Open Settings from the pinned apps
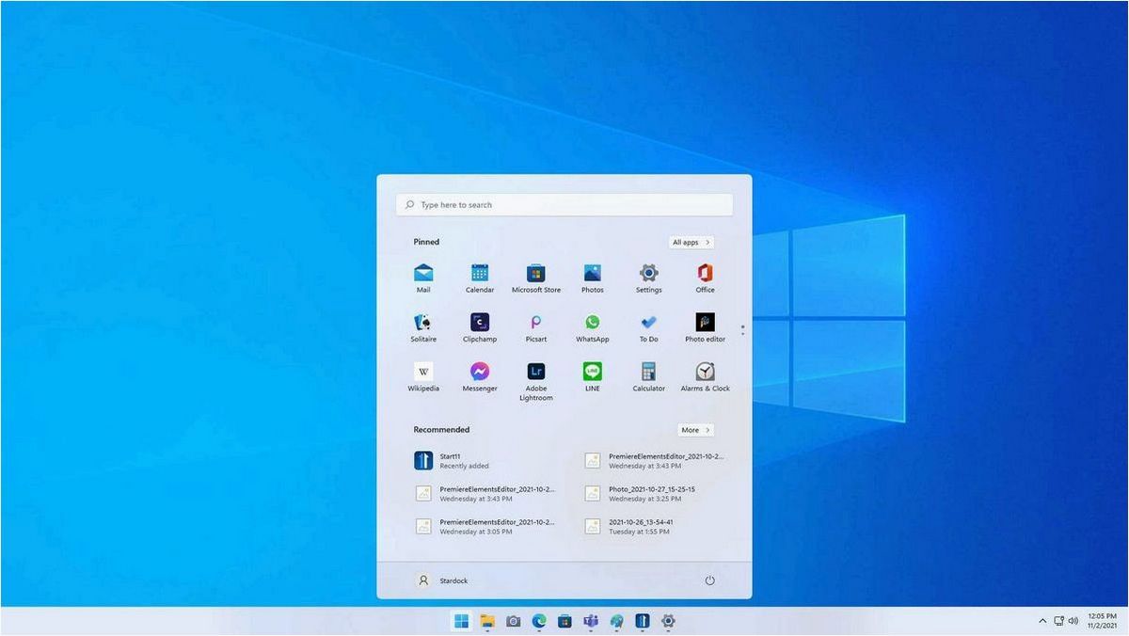Image resolution: width=1129 pixels, height=636 pixels. point(649,278)
